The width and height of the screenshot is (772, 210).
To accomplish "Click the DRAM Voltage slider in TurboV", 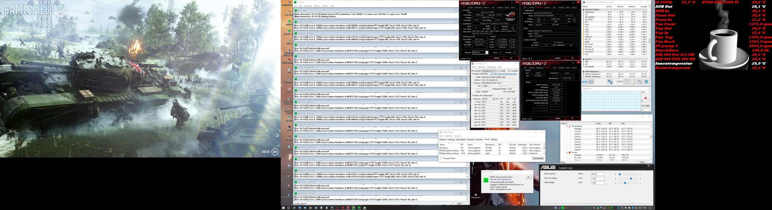I will click(628, 183).
